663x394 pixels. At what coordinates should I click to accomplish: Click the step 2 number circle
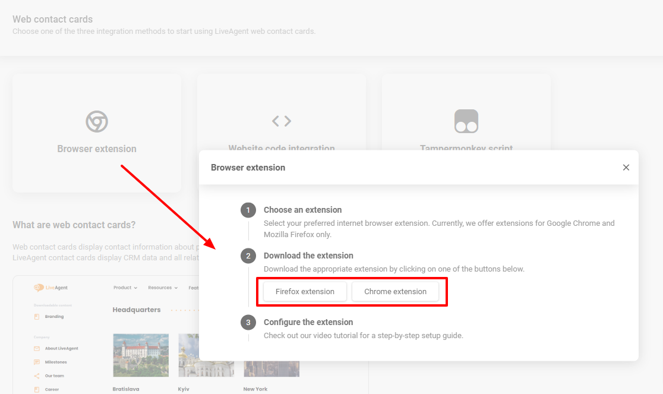click(x=248, y=256)
